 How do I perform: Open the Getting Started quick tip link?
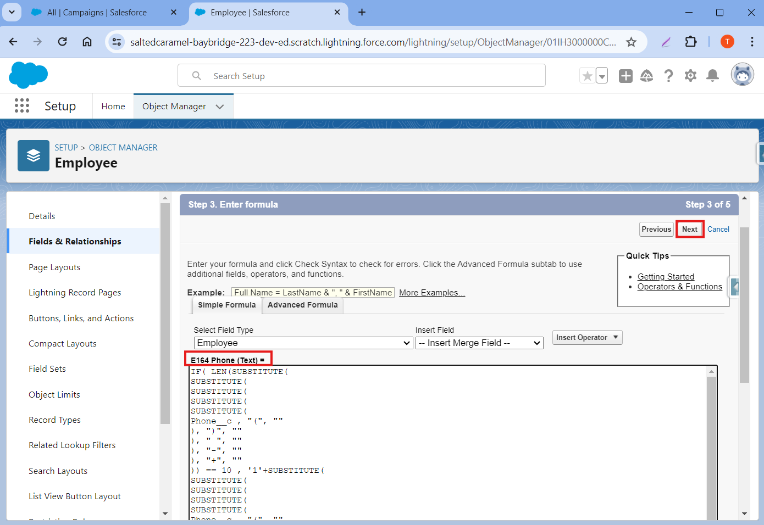666,277
